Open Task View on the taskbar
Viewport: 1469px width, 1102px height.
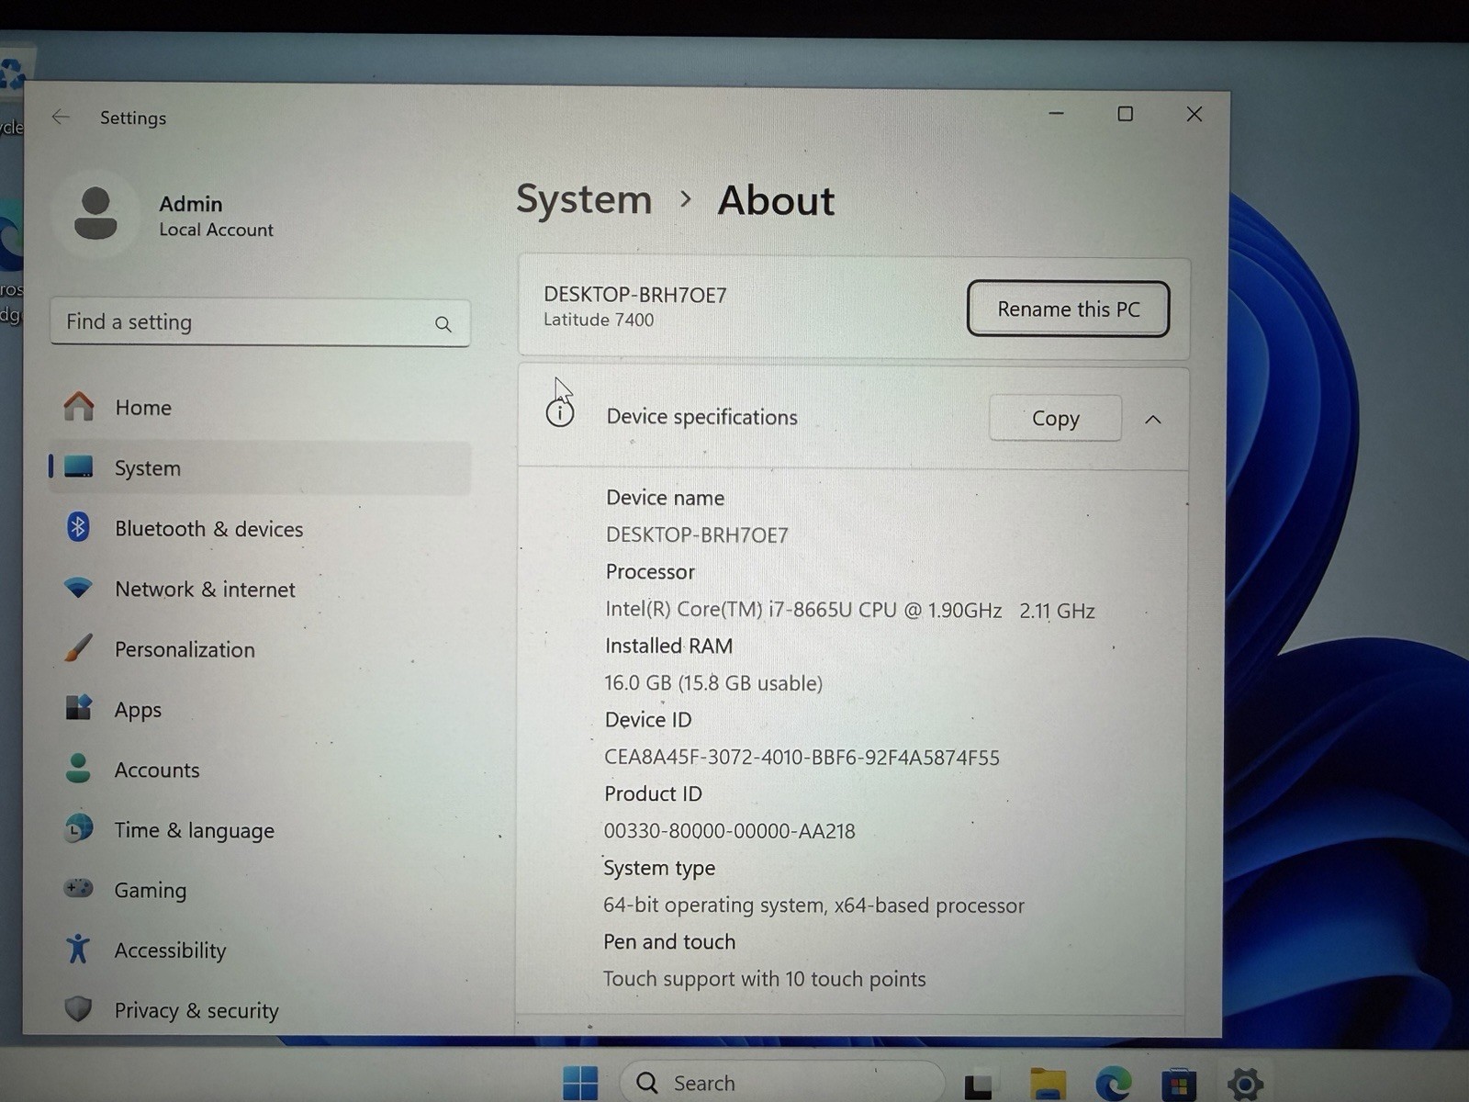tap(978, 1086)
